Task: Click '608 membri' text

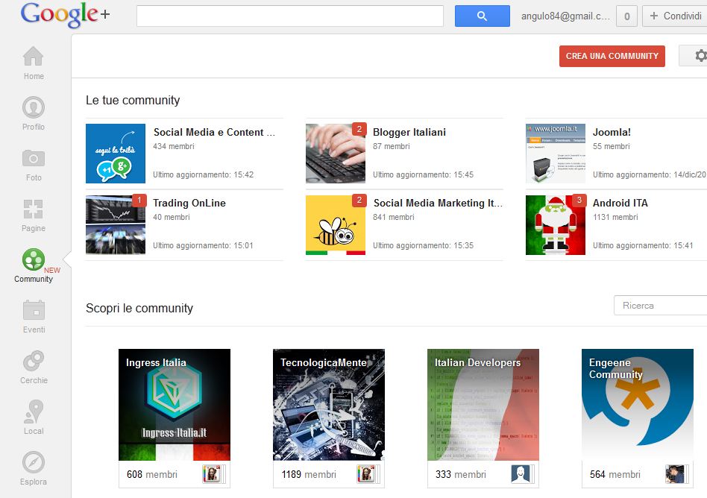Action: coord(152,475)
